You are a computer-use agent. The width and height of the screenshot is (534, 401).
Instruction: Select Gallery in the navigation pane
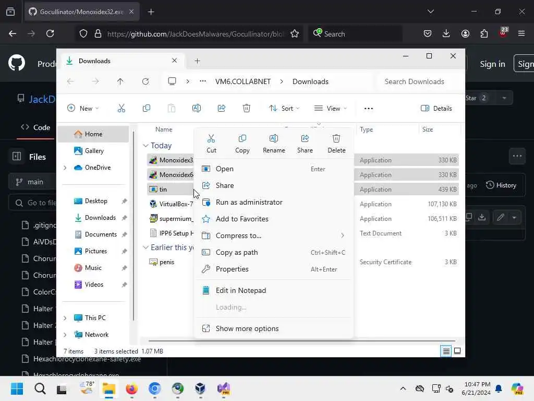(x=94, y=151)
